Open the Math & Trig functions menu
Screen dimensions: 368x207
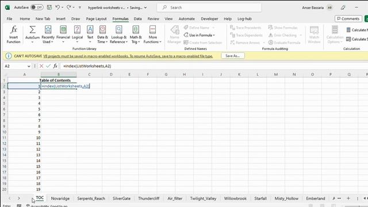coord(136,34)
